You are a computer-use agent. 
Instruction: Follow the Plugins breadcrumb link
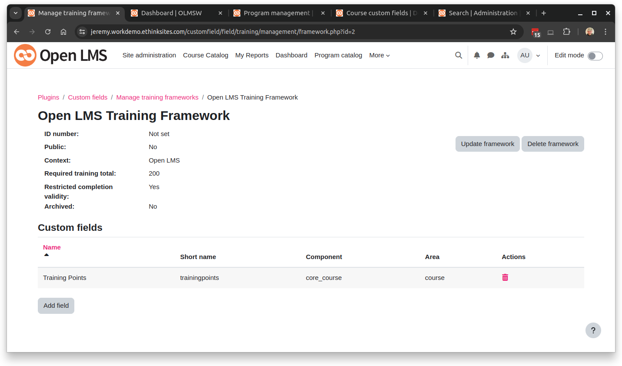(48, 97)
